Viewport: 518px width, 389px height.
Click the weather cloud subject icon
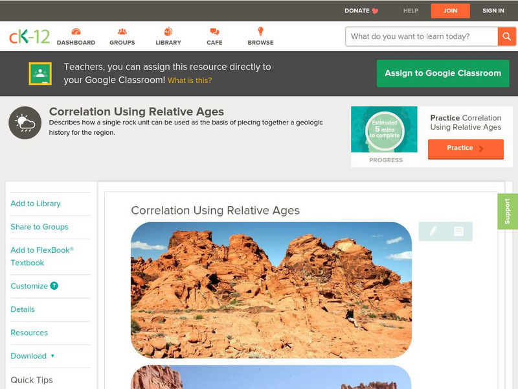click(25, 123)
